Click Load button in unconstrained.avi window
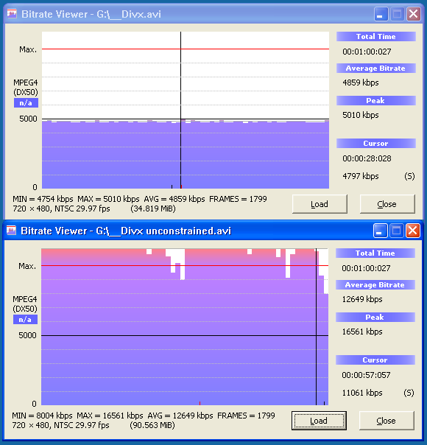Viewport: 427px width, 445px height. pos(319,421)
